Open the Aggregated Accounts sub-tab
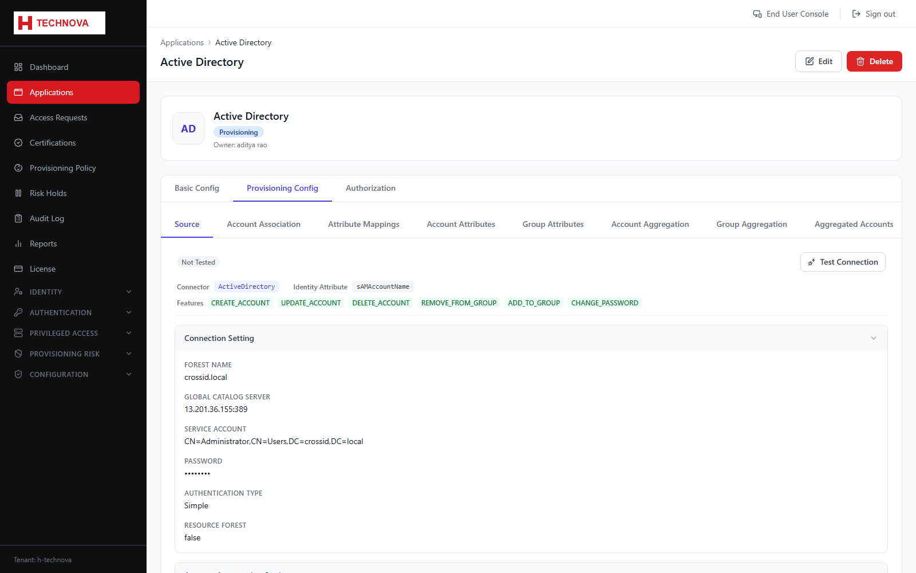The height and width of the screenshot is (573, 916). tap(854, 224)
